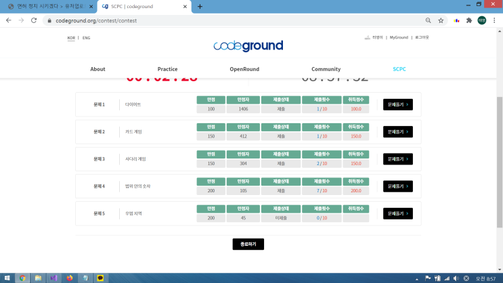Open problem 3 with its 문제풀기 button
This screenshot has height=283, width=503.
[398, 159]
